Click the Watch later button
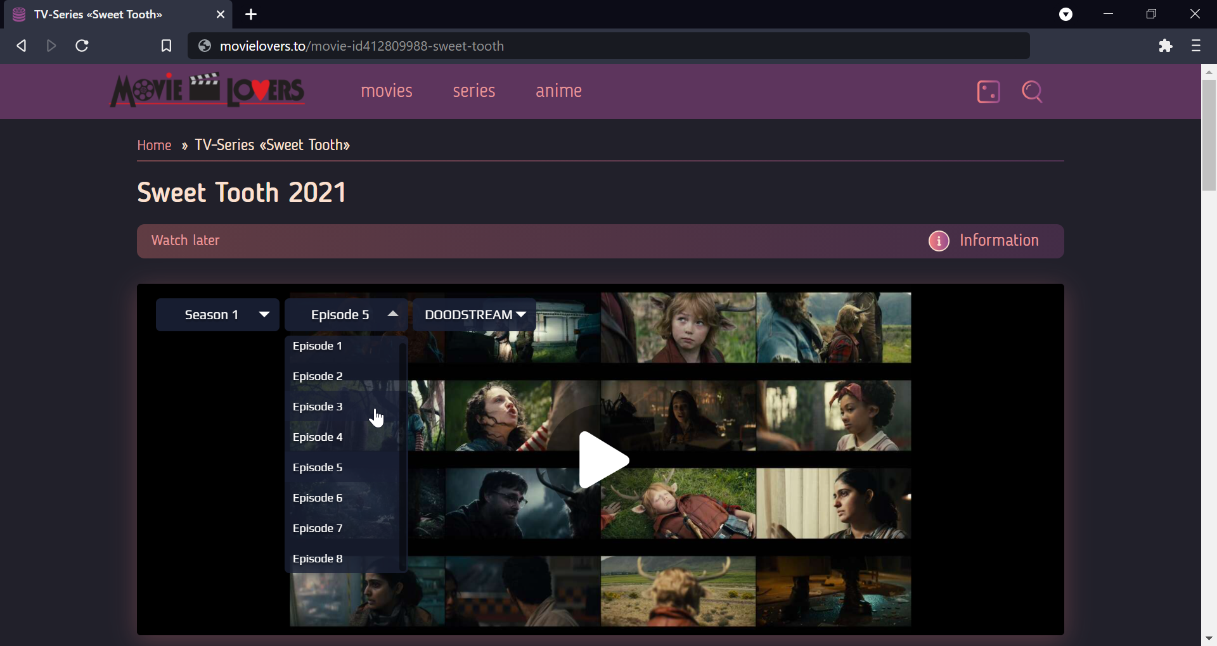 186,241
